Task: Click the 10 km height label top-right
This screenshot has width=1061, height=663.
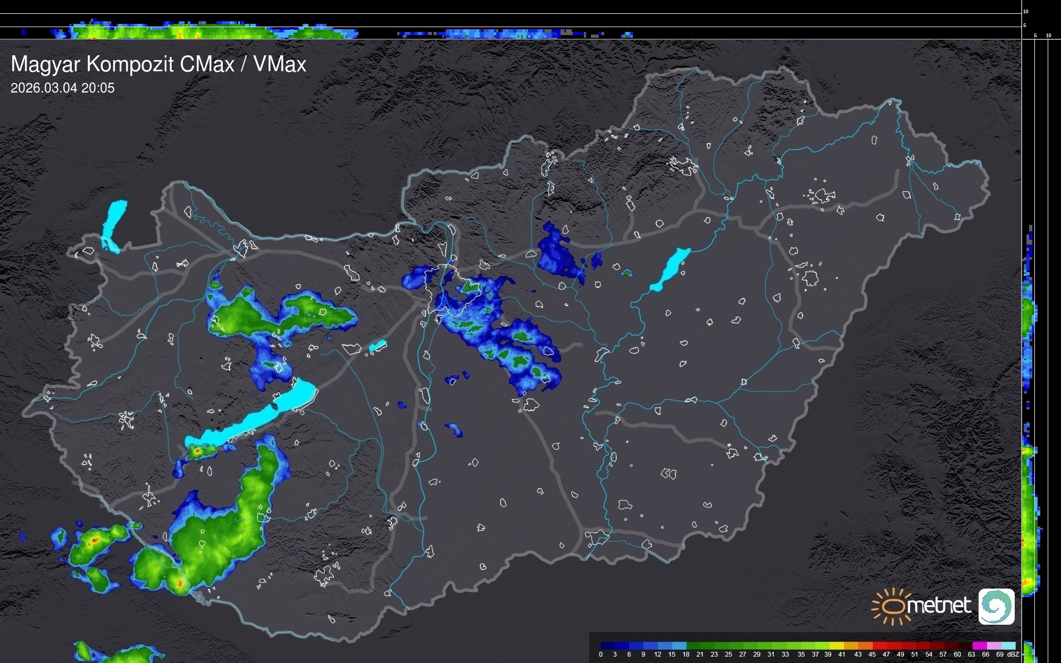Action: coord(1025,11)
